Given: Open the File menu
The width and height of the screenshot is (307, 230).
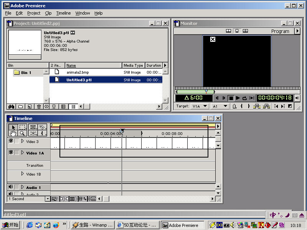Looking at the screenshot, I should [x=8, y=13].
